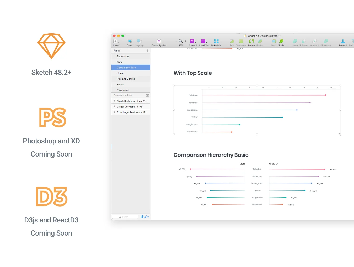
Task: Open the Insert tool menu
Action: tap(116, 41)
